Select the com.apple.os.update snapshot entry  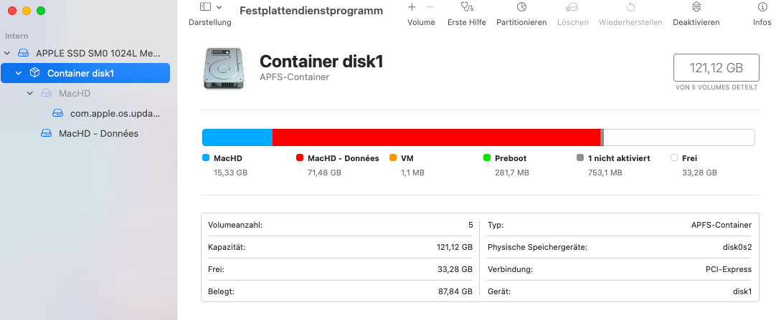115,113
